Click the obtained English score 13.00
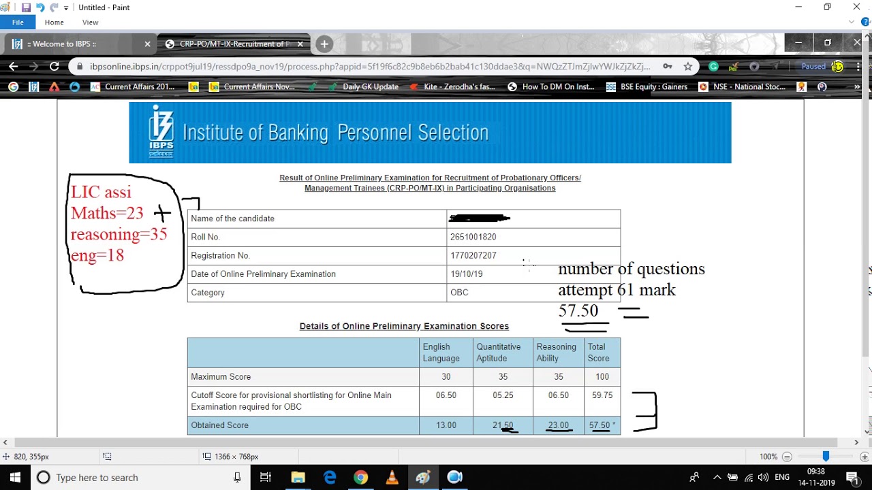872x490 pixels. [x=446, y=425]
